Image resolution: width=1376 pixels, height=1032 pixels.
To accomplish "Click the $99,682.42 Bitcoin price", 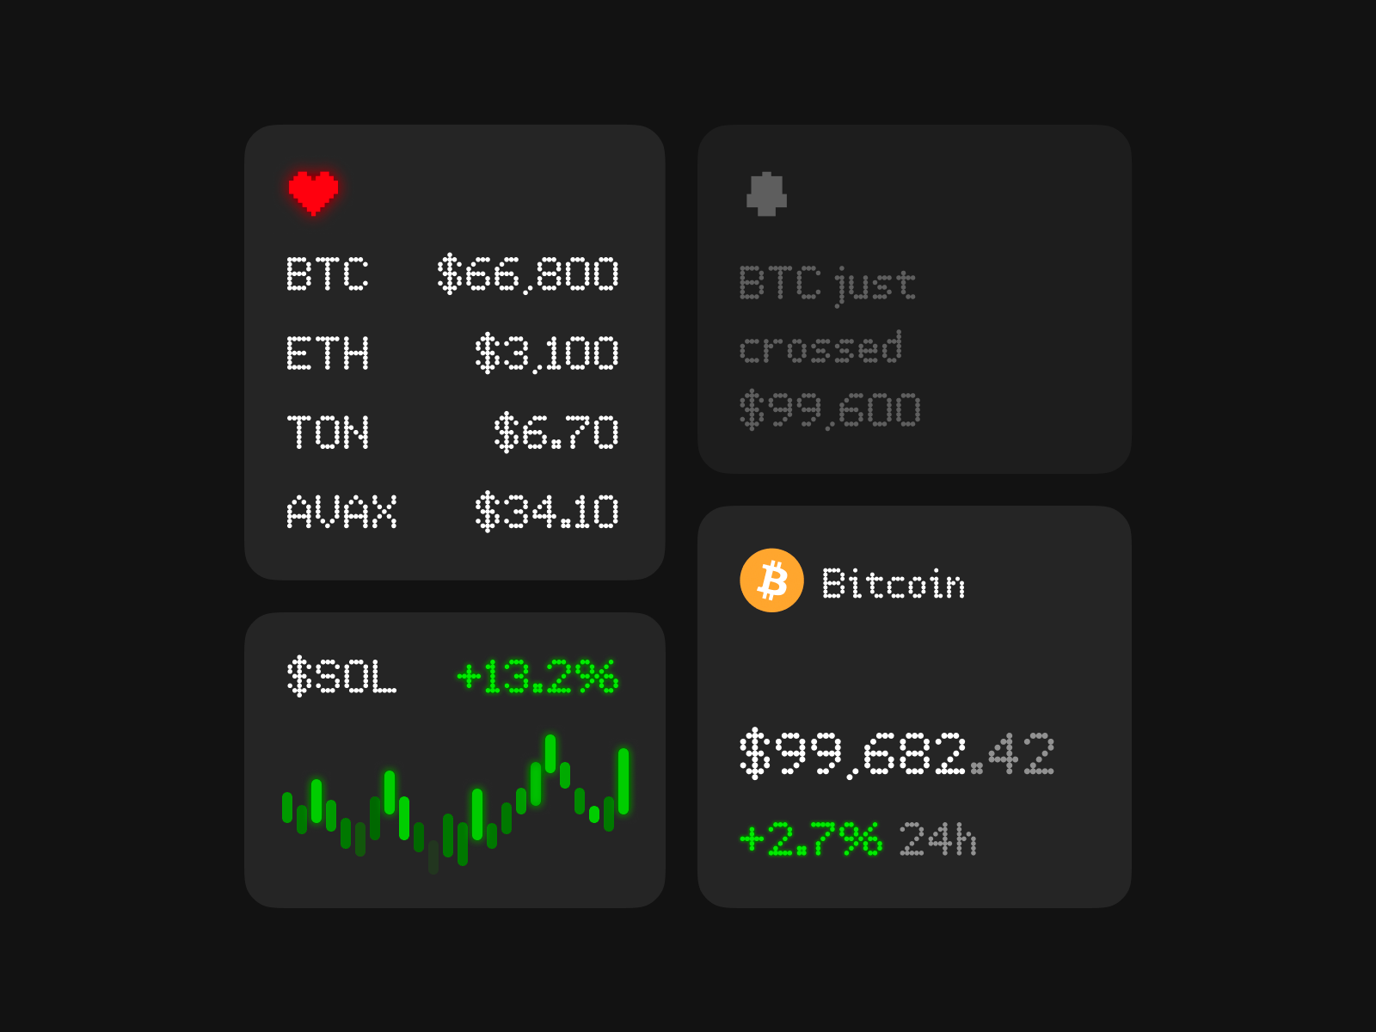I will pyautogui.click(x=896, y=754).
